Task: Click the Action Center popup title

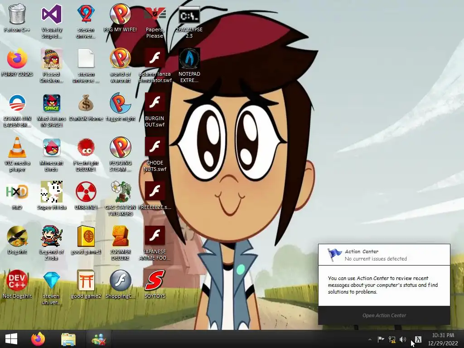Action: click(x=361, y=251)
